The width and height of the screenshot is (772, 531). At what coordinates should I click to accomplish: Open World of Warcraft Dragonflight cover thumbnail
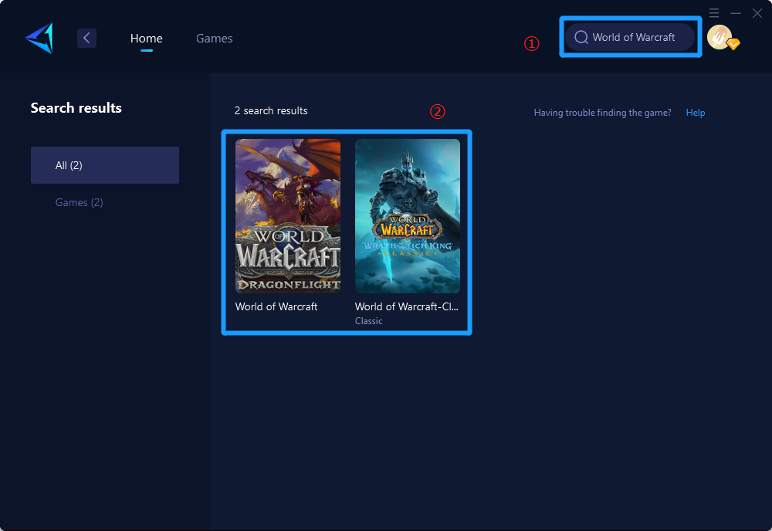[x=288, y=216]
